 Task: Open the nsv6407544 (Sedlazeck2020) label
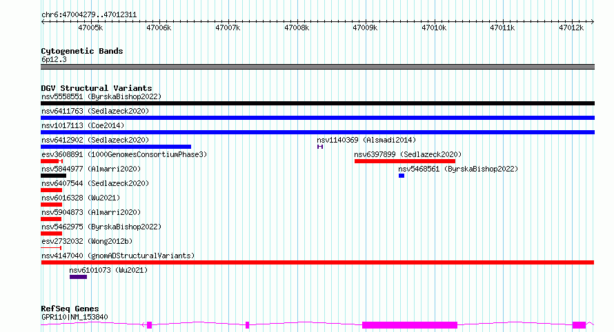pos(95,183)
